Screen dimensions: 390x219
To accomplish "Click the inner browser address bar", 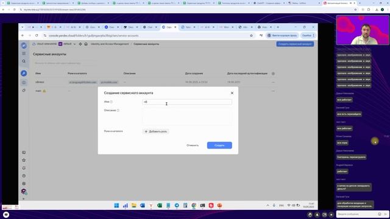I will coord(147,35).
